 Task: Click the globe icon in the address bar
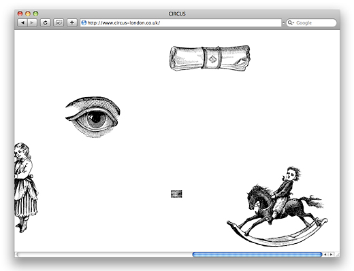(84, 22)
